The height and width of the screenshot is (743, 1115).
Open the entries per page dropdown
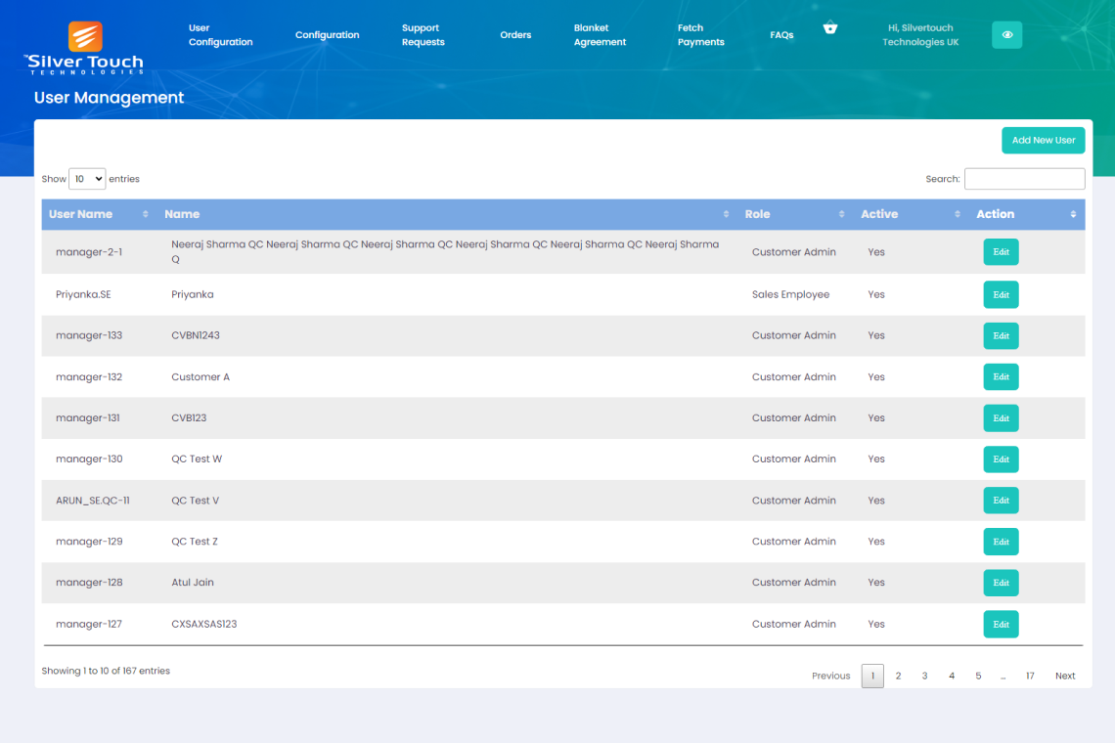pos(87,179)
